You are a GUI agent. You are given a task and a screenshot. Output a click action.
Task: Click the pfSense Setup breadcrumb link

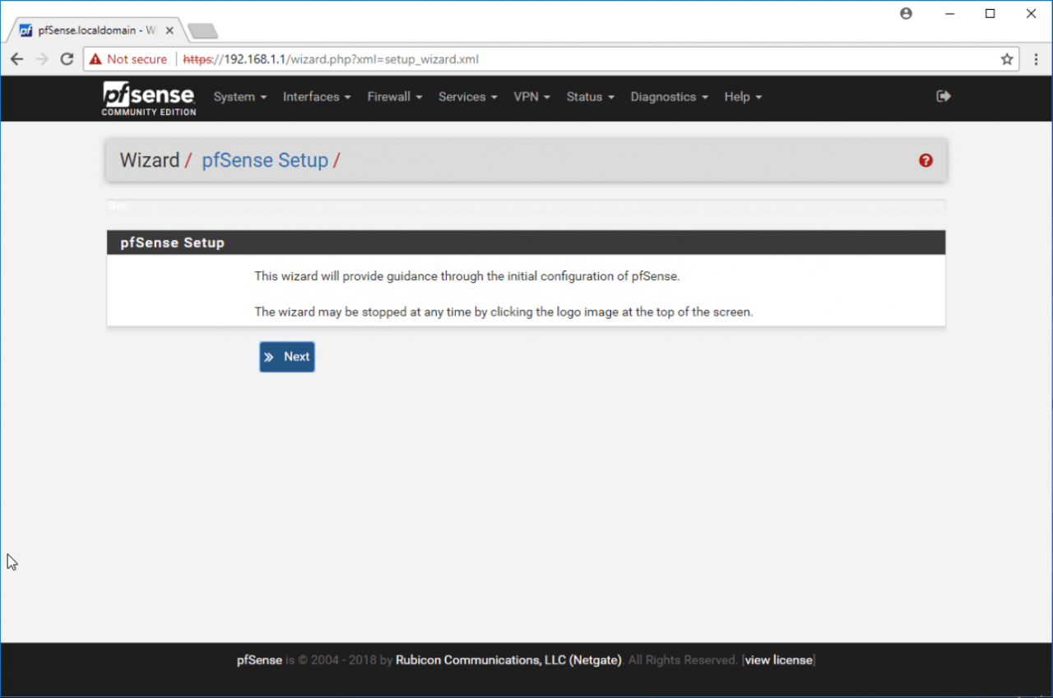pos(265,160)
